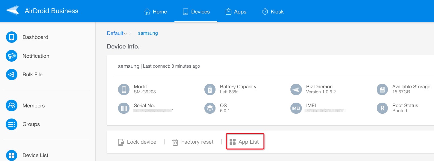Click the 'Left 83%' battery text
434x161 pixels.
point(229,92)
